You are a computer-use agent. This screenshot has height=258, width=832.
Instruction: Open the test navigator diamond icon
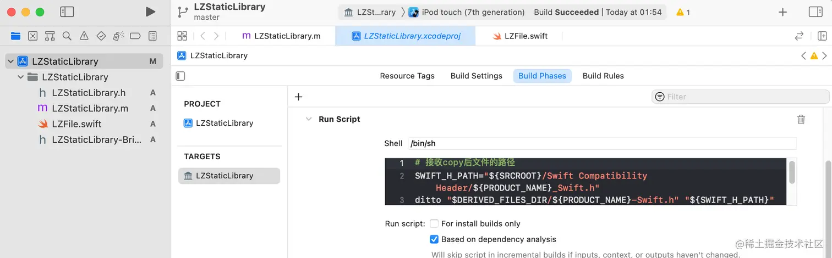(101, 36)
